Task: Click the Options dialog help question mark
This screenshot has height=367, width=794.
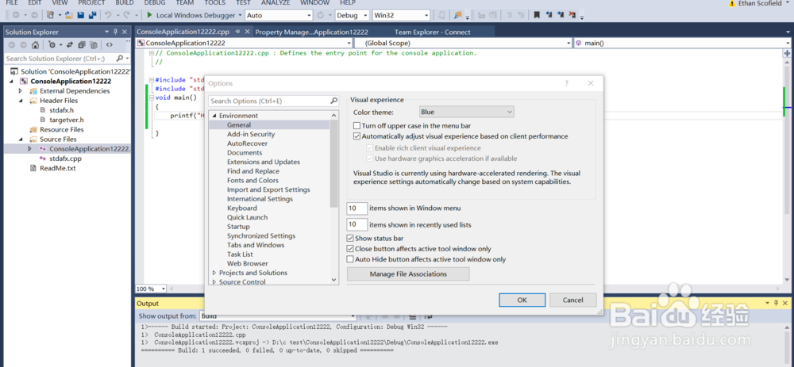Action: coord(567,83)
